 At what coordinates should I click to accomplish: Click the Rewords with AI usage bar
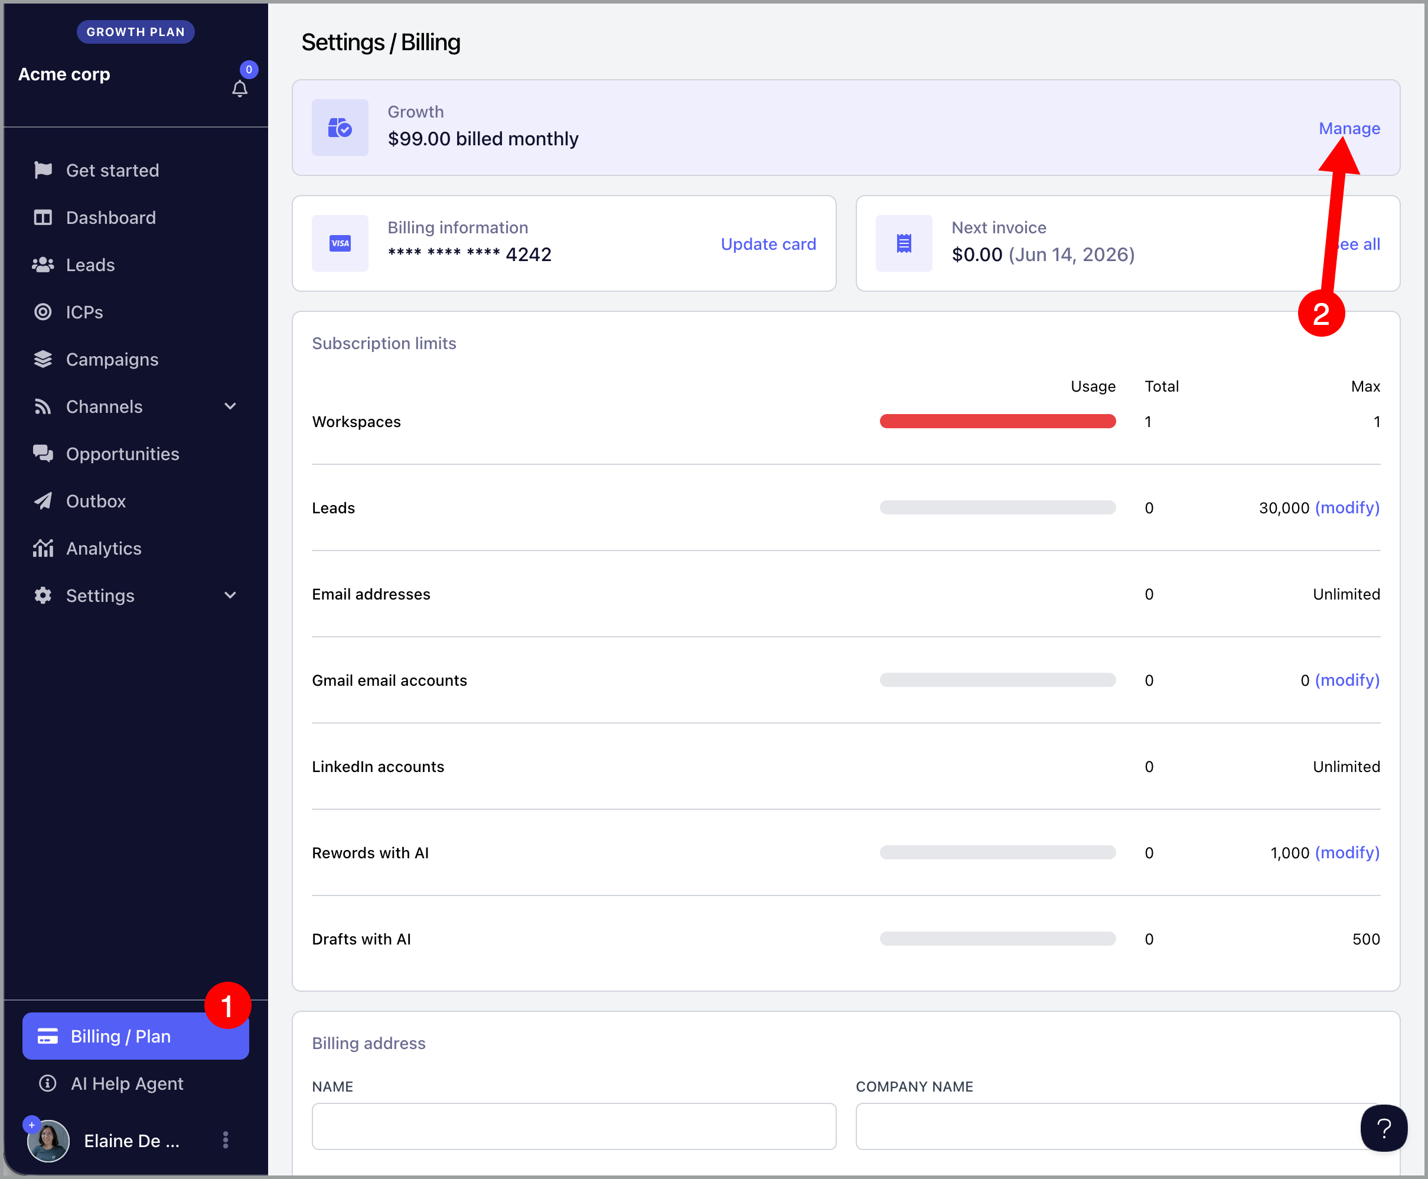tap(997, 852)
